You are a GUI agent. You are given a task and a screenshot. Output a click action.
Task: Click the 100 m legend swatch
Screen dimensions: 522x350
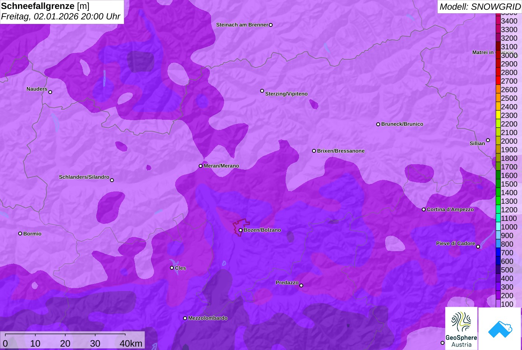(498, 304)
